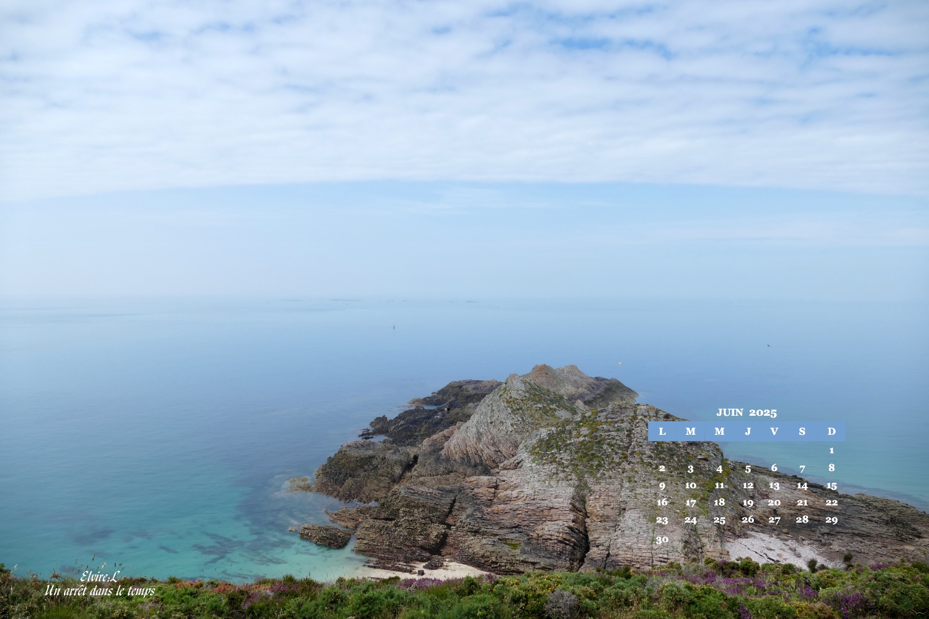Choose date 28 in the calendar
The height and width of the screenshot is (619, 929).
(802, 520)
